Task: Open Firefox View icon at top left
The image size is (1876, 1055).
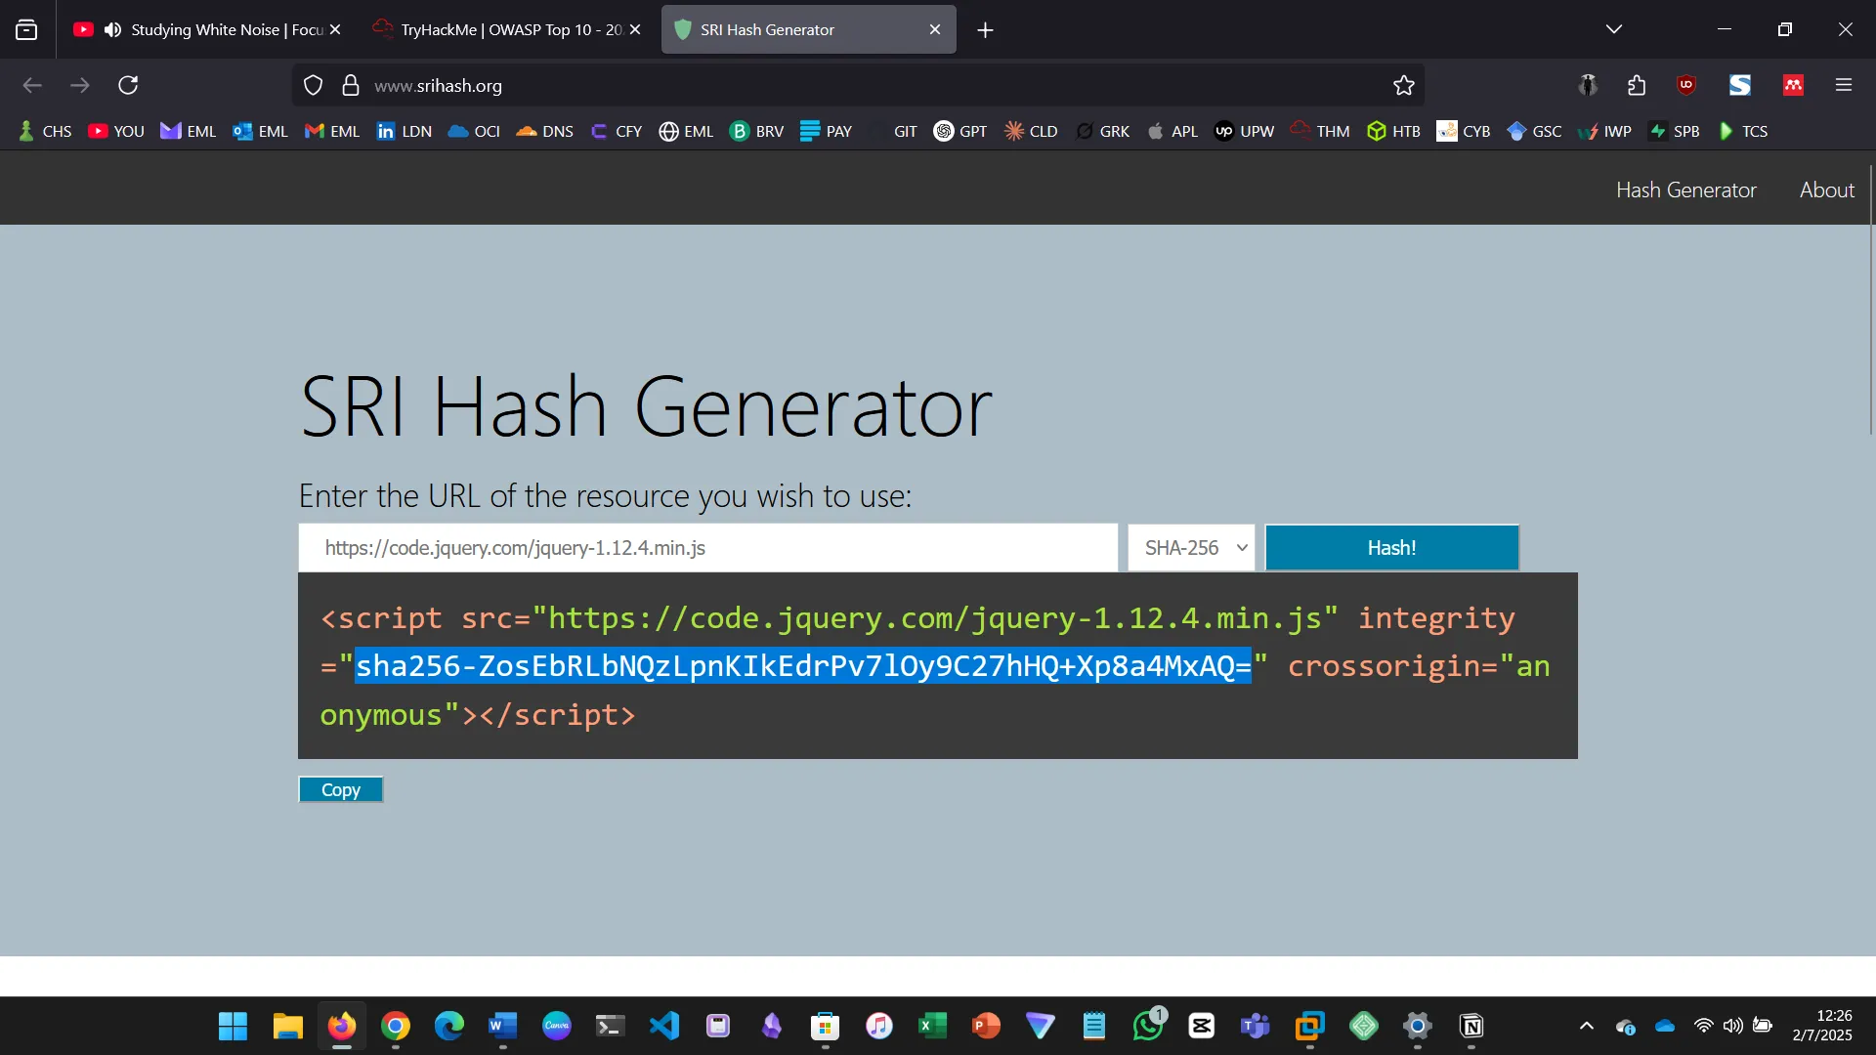Action: tap(26, 29)
